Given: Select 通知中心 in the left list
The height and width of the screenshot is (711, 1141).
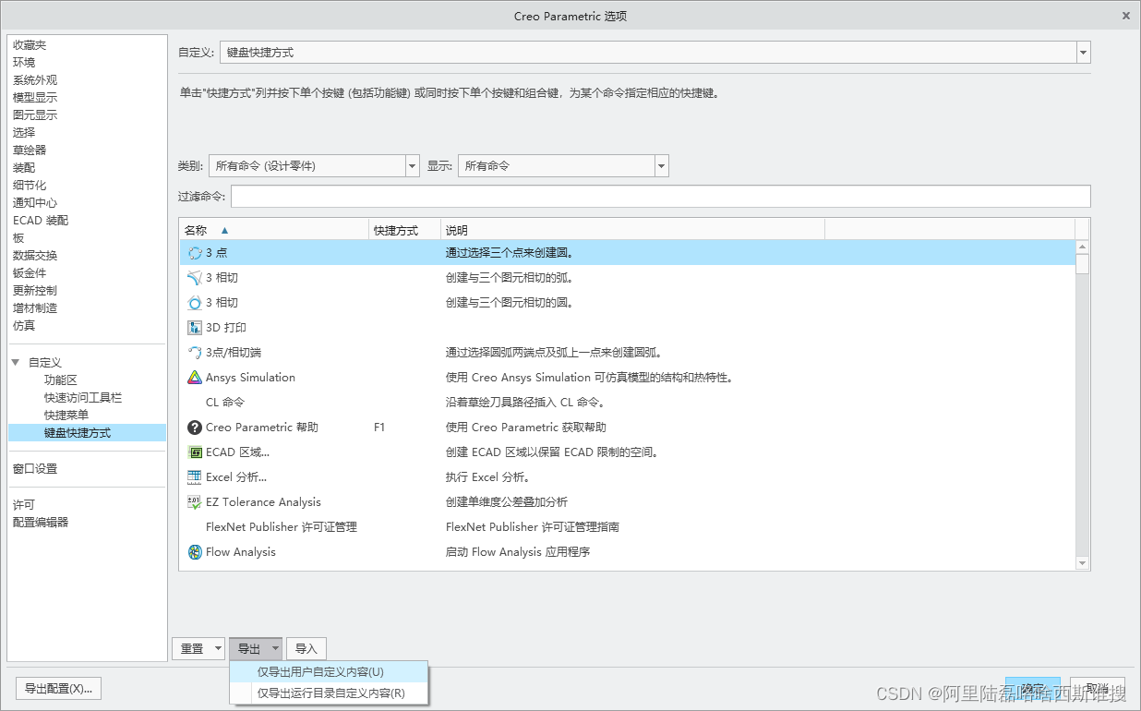Looking at the screenshot, I should [35, 203].
